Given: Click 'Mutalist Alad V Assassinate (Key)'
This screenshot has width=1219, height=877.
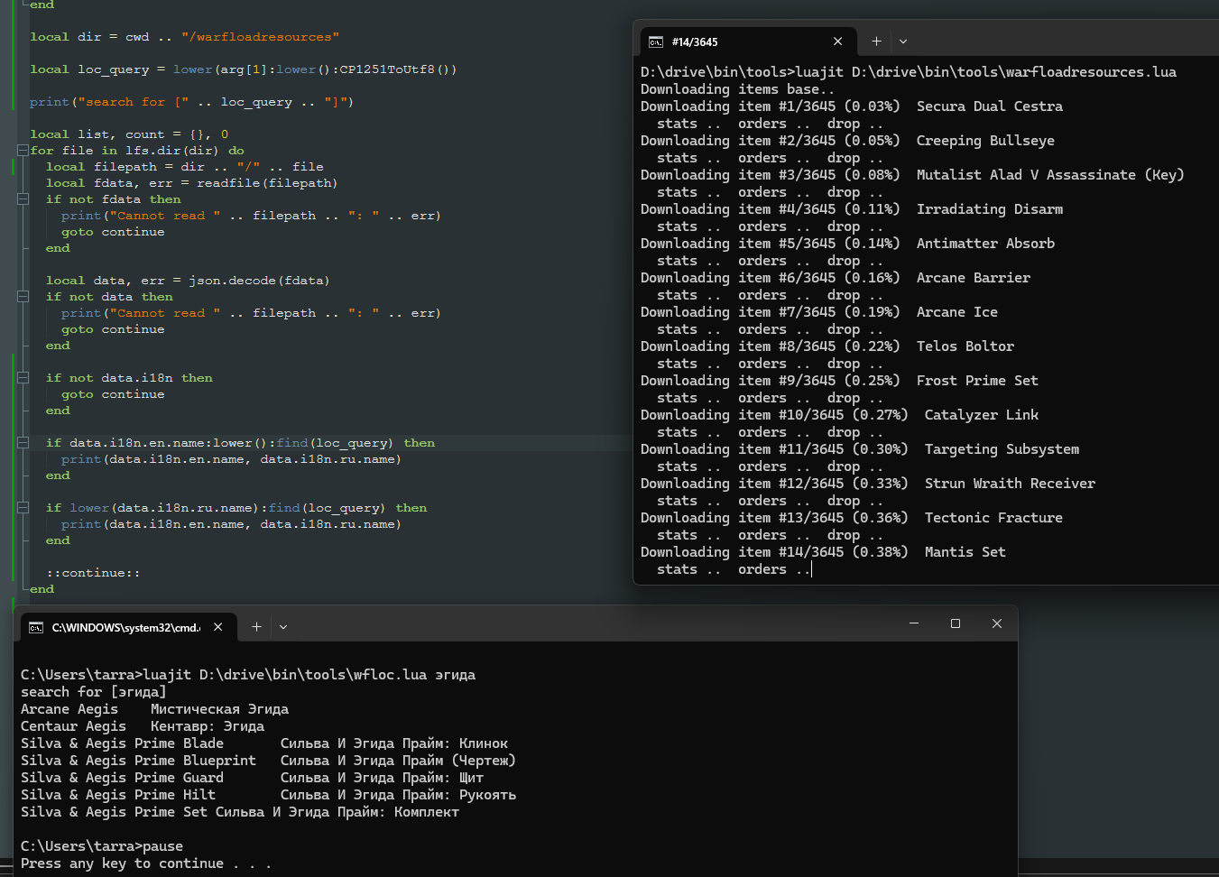Looking at the screenshot, I should (1050, 175).
